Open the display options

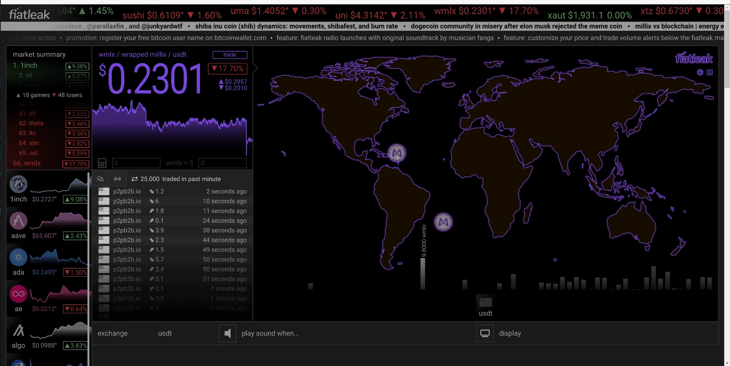click(x=510, y=333)
